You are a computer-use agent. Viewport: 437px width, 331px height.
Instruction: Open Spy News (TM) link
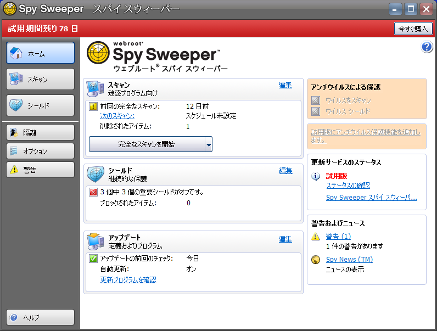pyautogui.click(x=349, y=260)
